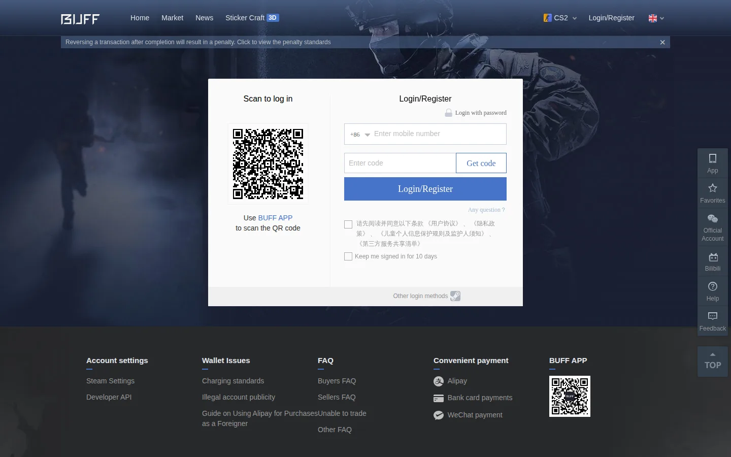Screen dimensions: 731x457
Task: Enable Keep me signed in for 10 days
Action: click(x=348, y=256)
